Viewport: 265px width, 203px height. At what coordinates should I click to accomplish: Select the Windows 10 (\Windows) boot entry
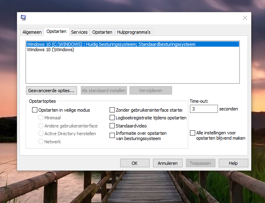(x=133, y=50)
